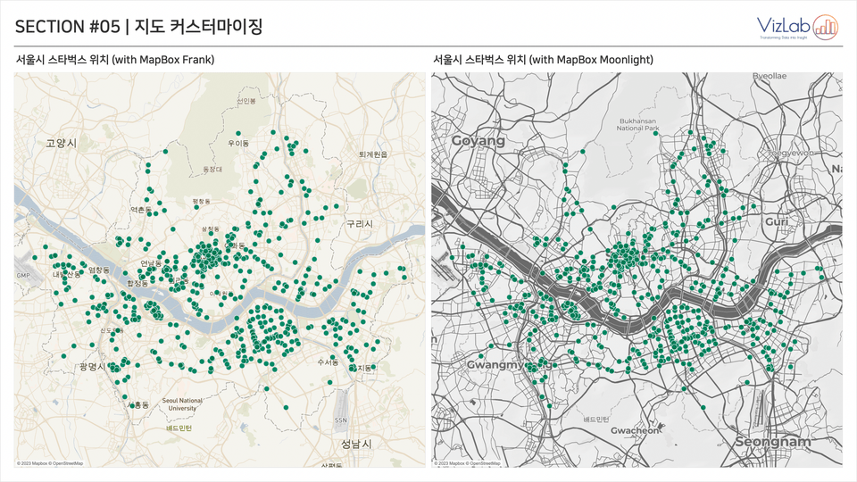
Task: Click the 구리시 label on Frank map
Action: (x=360, y=223)
